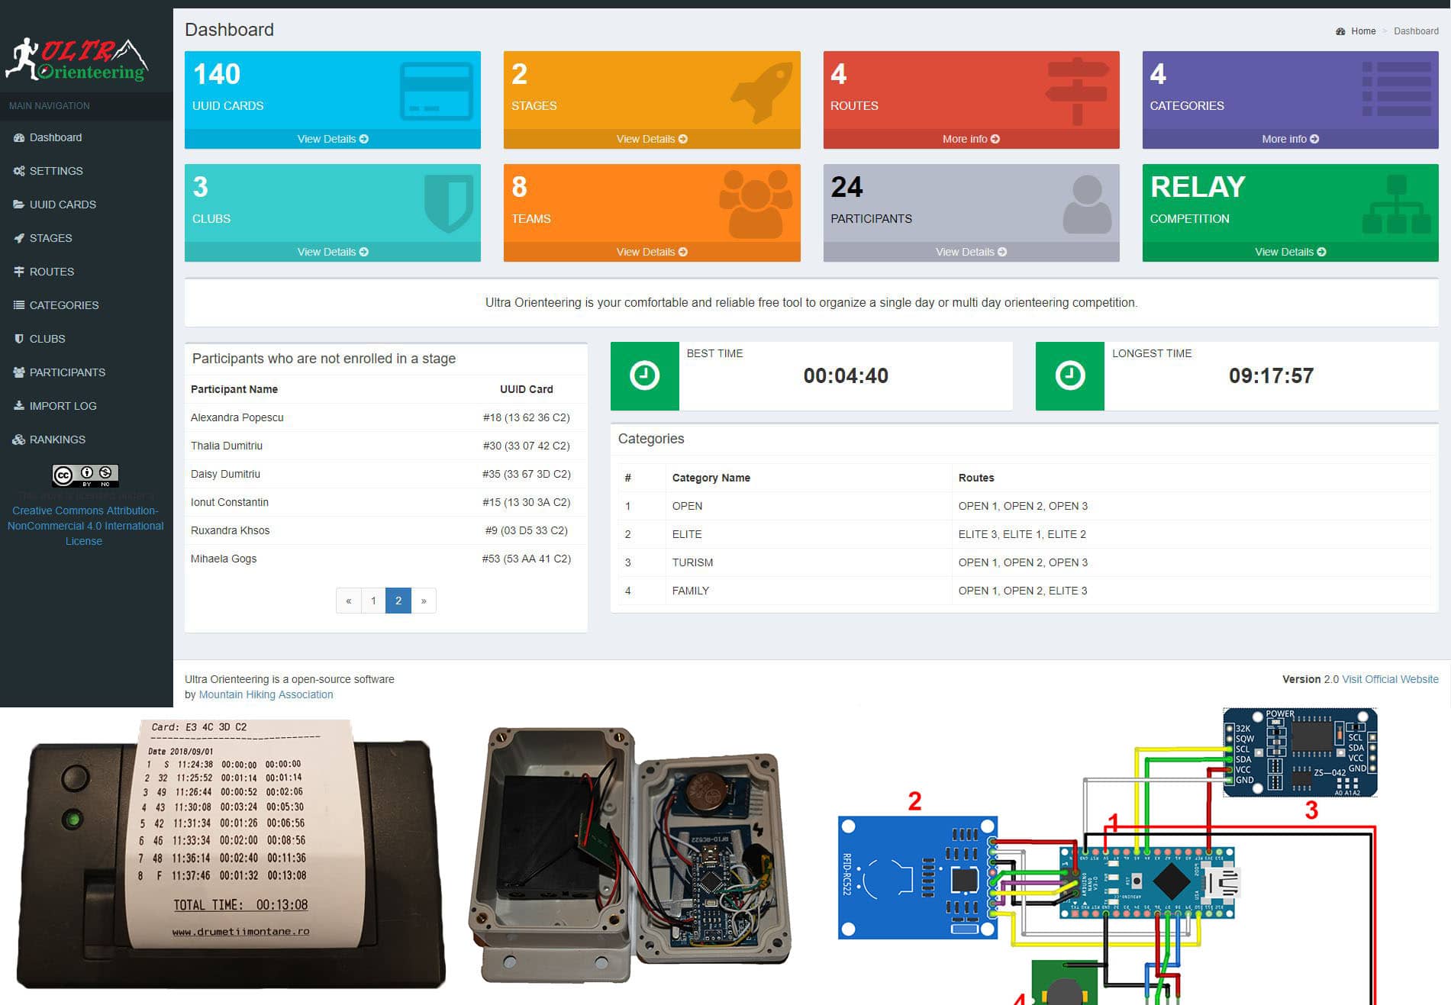Screen dimensions: 1451x1005
Task: Click the ROUTES signpost icon in sidebar
Action: pyautogui.click(x=19, y=272)
